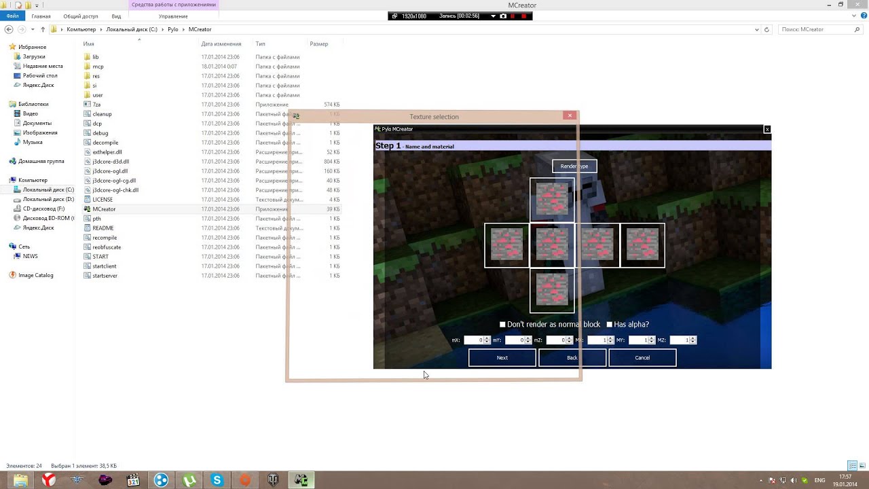Image resolution: width=869 pixels, height=489 pixels.
Task: Select Избранное in navigation pane
Action: (x=32, y=47)
